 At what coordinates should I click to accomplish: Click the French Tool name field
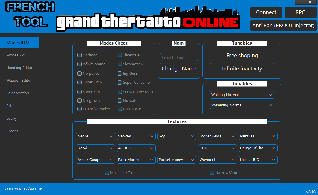click(x=179, y=57)
